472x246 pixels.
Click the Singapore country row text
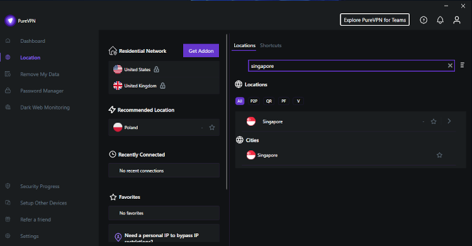click(273, 121)
